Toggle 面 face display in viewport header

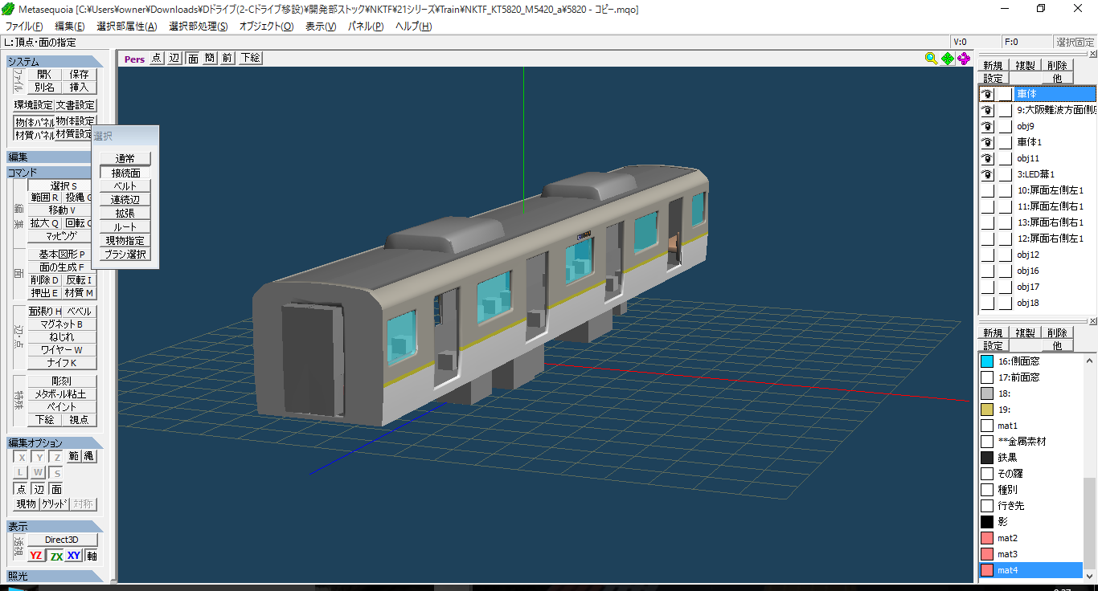click(193, 58)
